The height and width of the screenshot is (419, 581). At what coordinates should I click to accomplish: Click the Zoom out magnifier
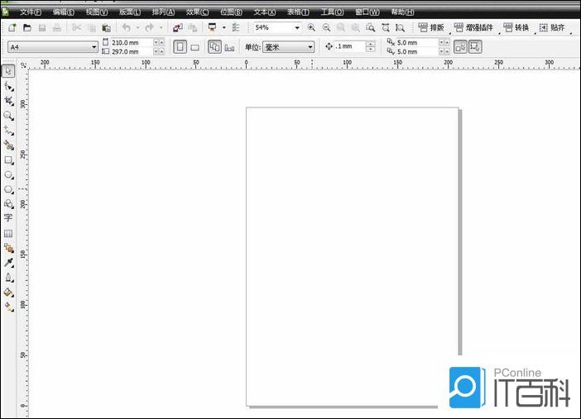click(x=326, y=27)
